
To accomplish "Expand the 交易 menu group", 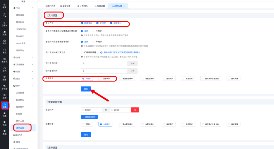I will point(32,57).
